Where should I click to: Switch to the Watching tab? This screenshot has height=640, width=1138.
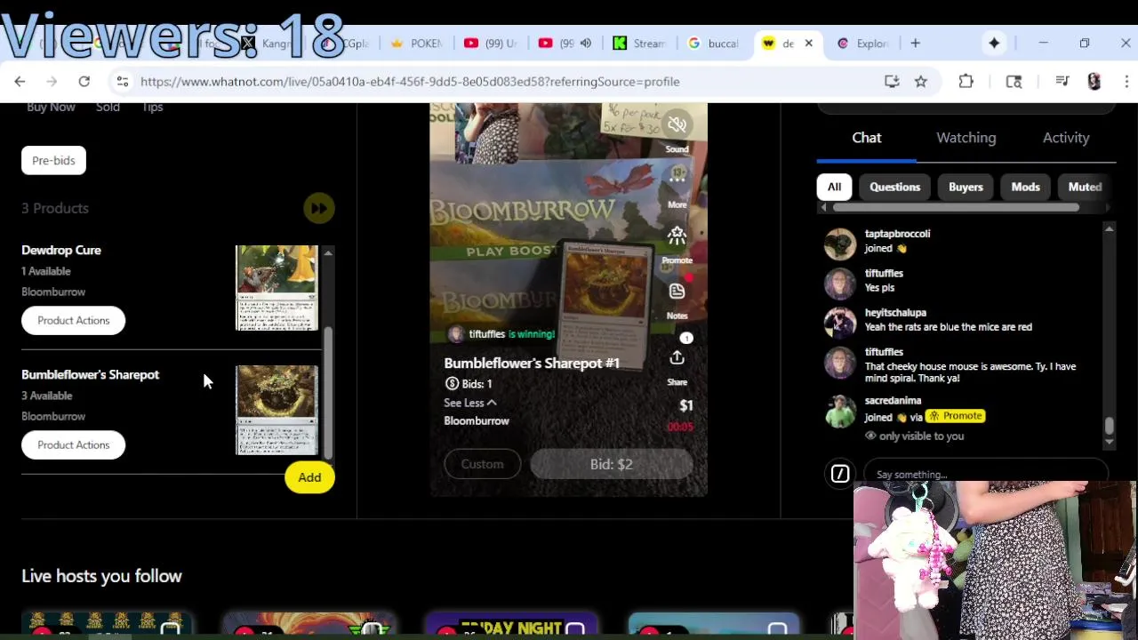(x=966, y=138)
